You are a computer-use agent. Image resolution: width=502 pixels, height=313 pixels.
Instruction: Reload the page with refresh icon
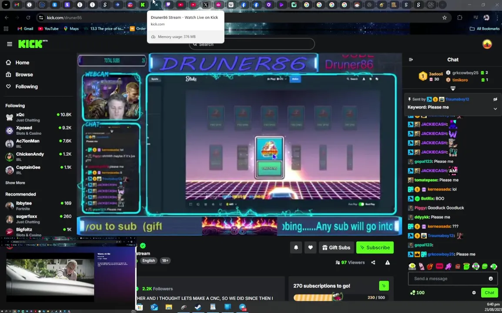pos(28,17)
